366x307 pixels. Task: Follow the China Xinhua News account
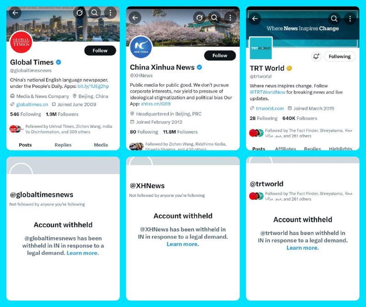click(x=220, y=55)
